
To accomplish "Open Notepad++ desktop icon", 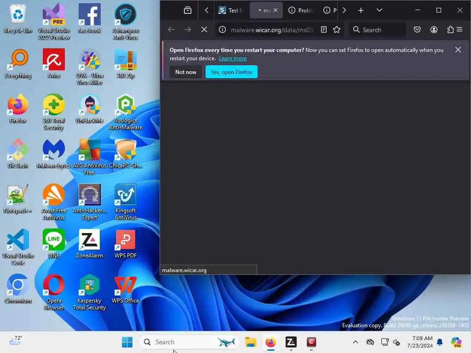I will click(18, 199).
